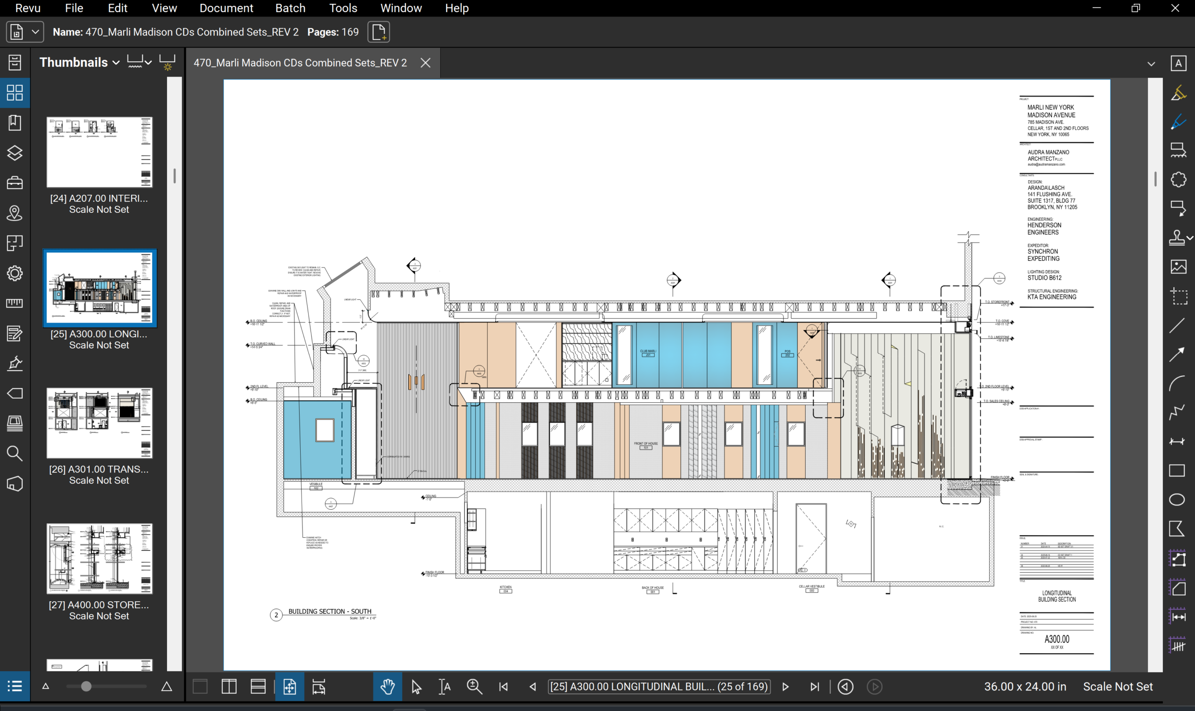This screenshot has width=1195, height=711.
Task: Open thumbnail for A301.00 TRANS page
Action: [99, 423]
